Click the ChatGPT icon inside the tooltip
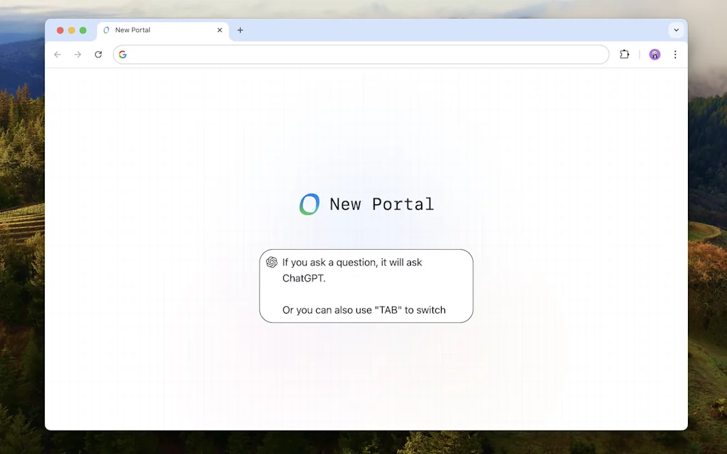This screenshot has height=454, width=727. pos(270,262)
